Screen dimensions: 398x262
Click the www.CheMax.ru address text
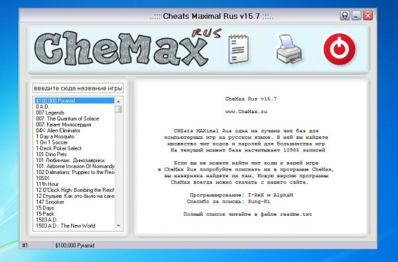pos(246,112)
